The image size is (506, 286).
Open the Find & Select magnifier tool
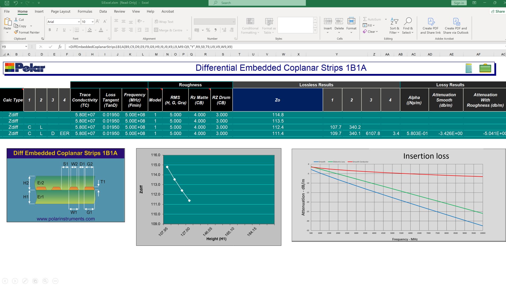click(407, 21)
